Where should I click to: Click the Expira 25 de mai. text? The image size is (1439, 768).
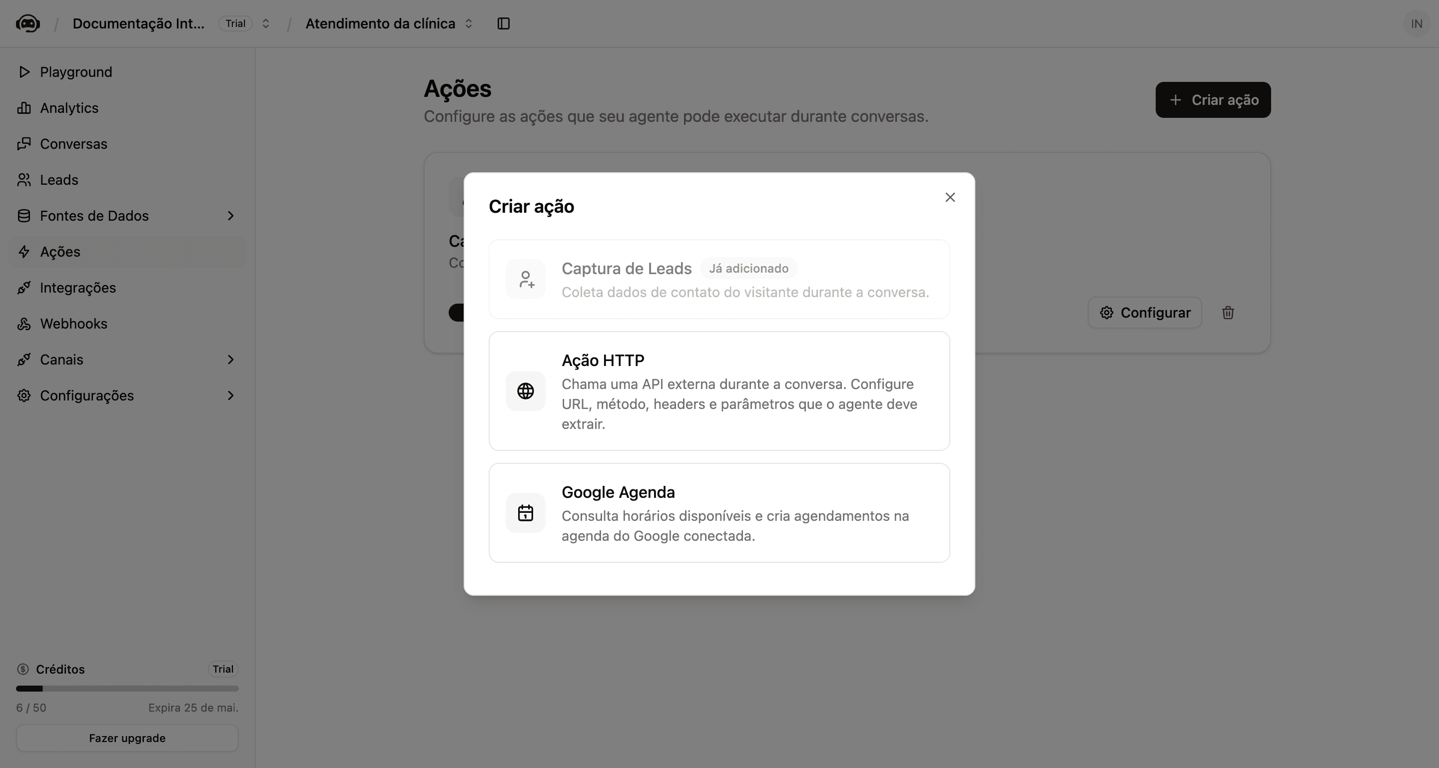point(193,708)
